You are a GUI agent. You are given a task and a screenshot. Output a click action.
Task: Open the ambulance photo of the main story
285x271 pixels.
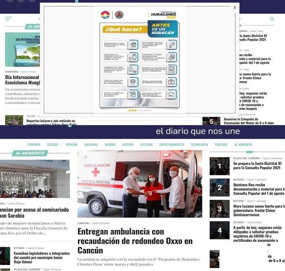(140, 184)
